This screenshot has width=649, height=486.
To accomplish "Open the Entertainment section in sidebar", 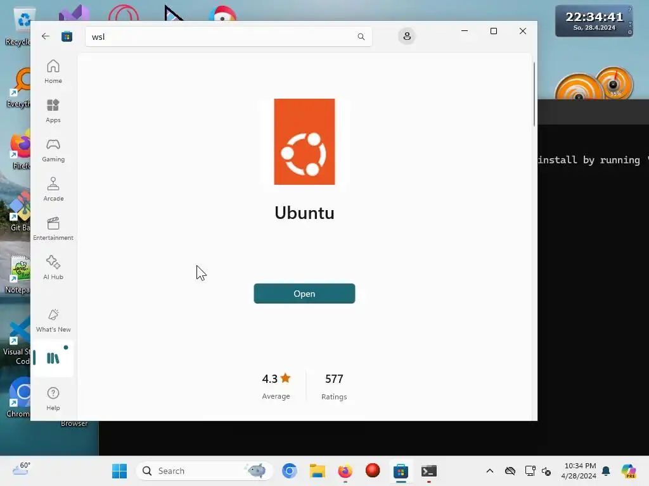I will (x=53, y=228).
